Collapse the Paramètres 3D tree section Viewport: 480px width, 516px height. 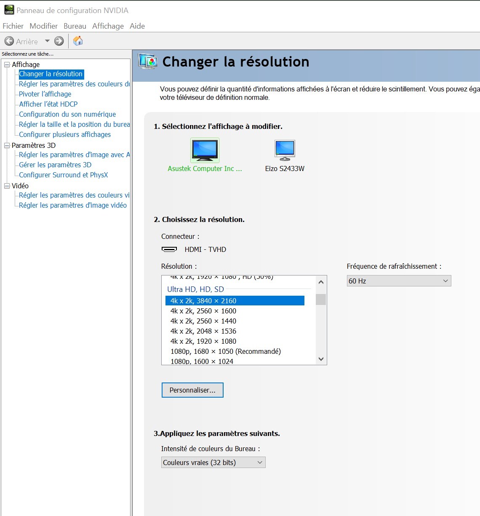coord(7,145)
